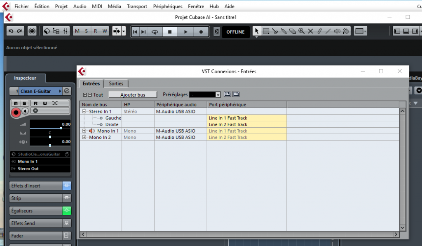Toggle lower zone visibility in toolbar
Viewport: 422px width, 246px height.
(x=406, y=31)
